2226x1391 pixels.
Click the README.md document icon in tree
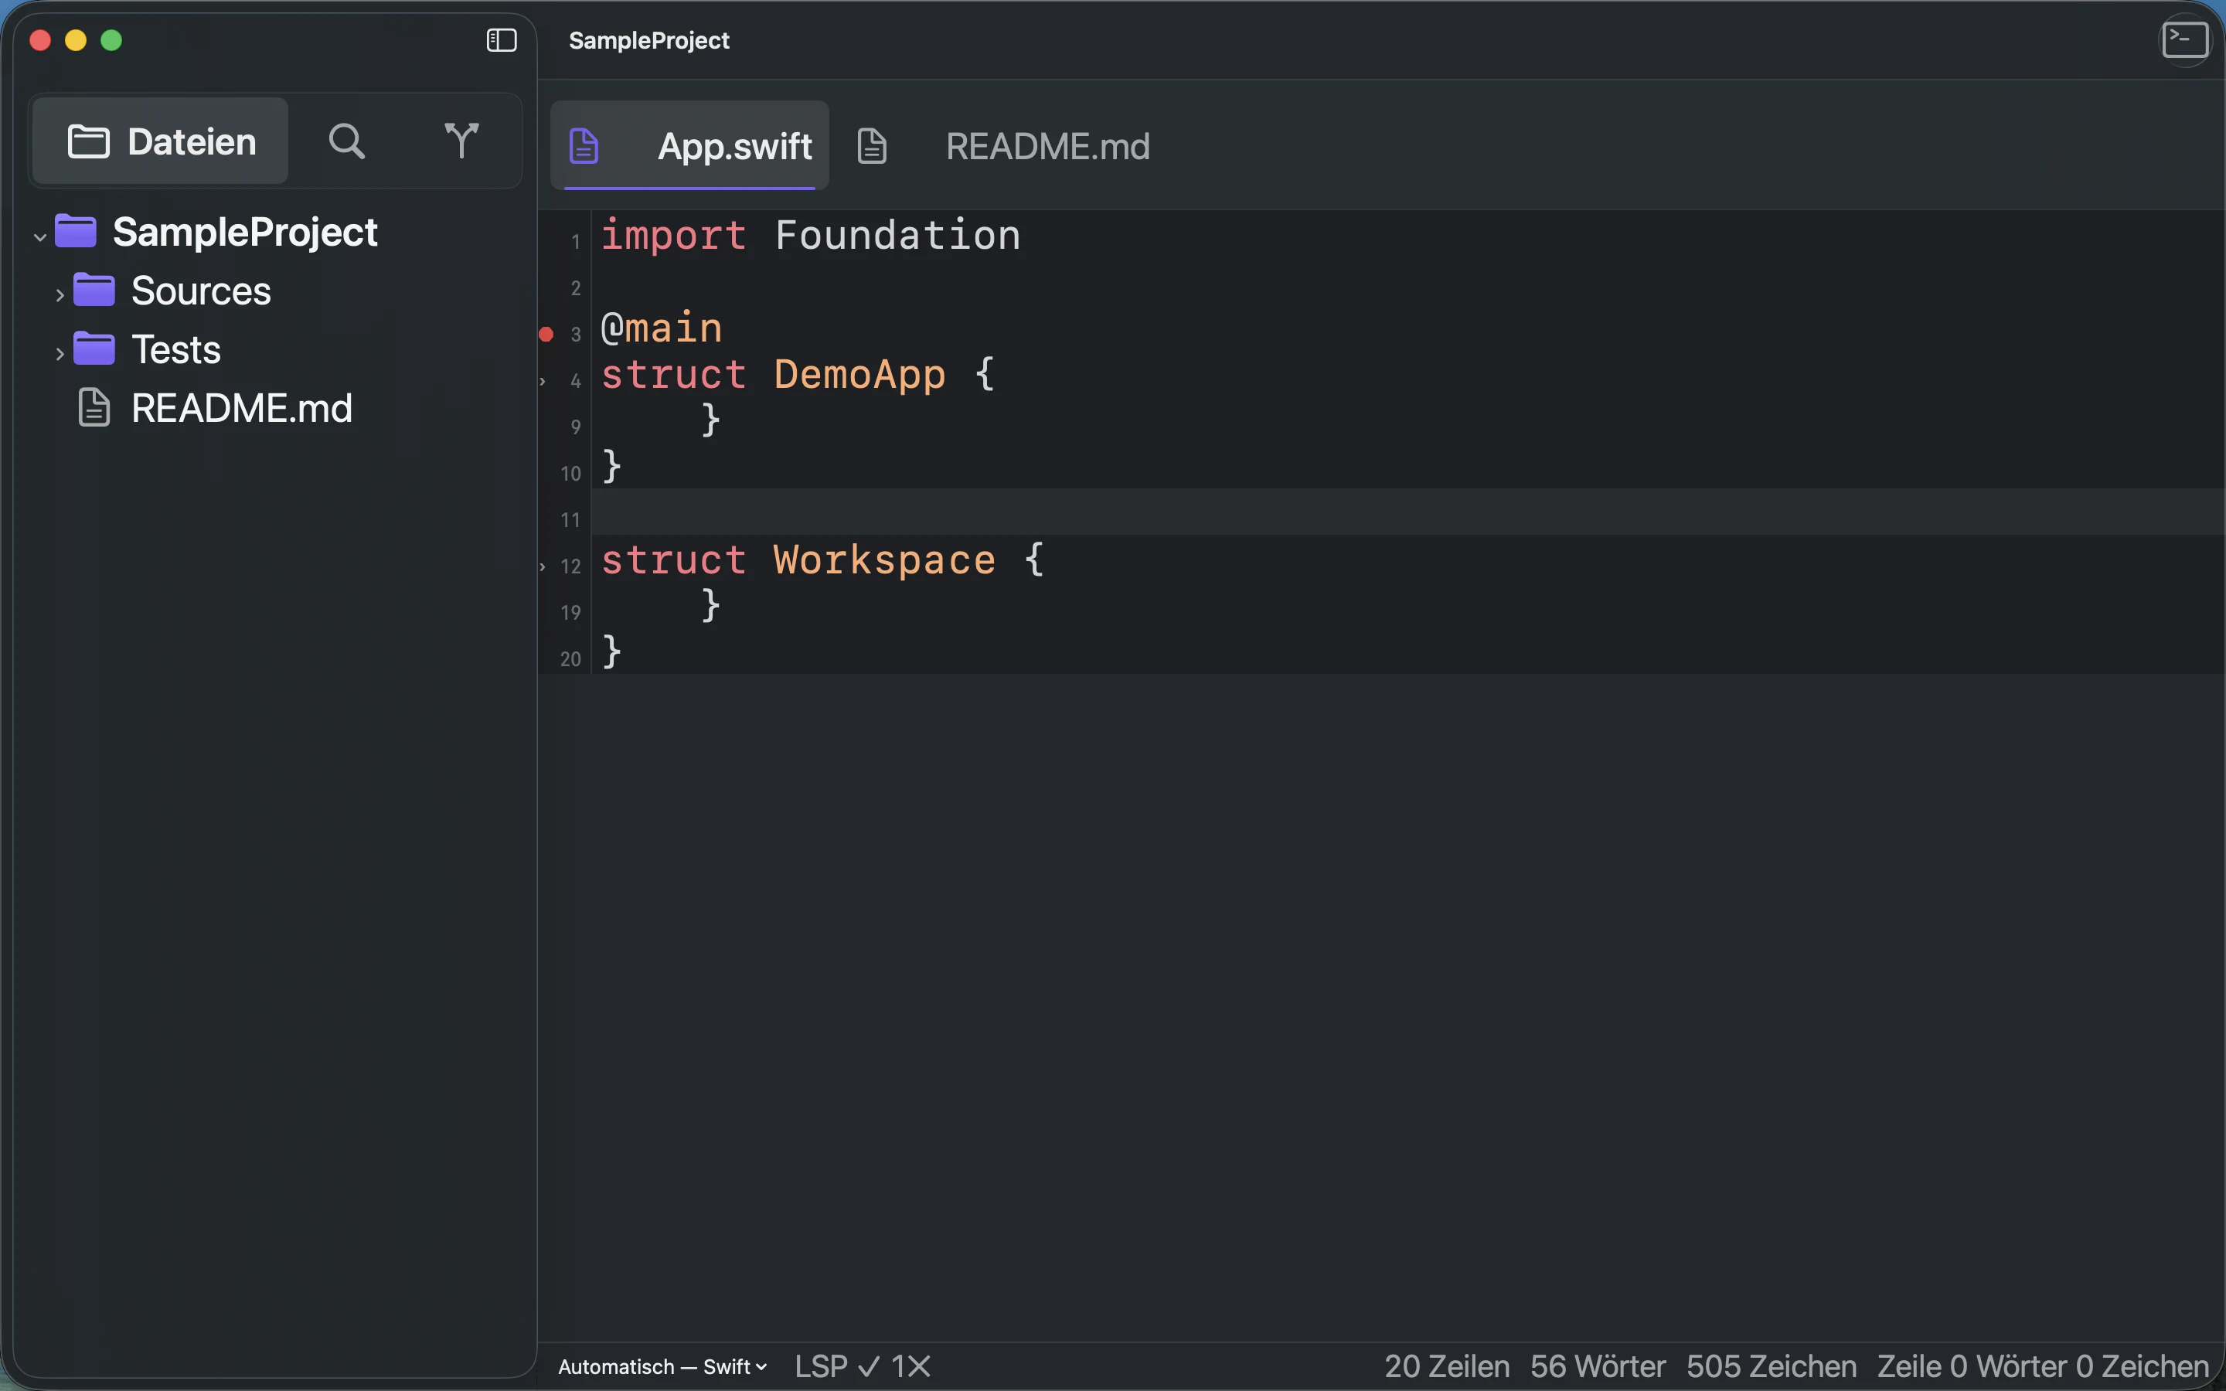pos(94,407)
